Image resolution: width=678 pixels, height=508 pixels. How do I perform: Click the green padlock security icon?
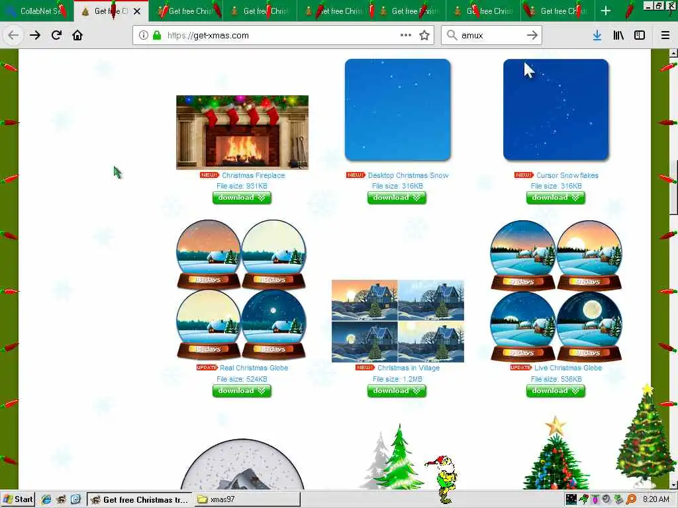(x=157, y=36)
